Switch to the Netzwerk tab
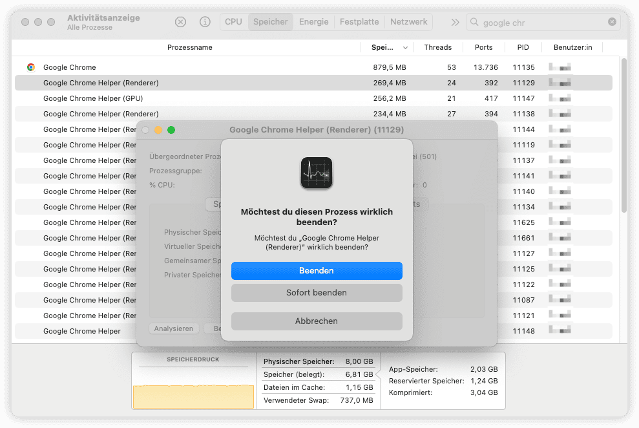The image size is (639, 428). pyautogui.click(x=409, y=22)
